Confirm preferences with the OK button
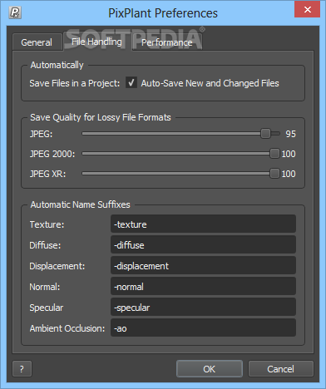This screenshot has height=389, width=326. tap(210, 369)
